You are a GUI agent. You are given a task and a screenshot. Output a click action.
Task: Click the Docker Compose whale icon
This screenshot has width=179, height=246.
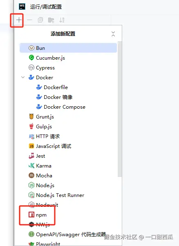tap(39, 107)
